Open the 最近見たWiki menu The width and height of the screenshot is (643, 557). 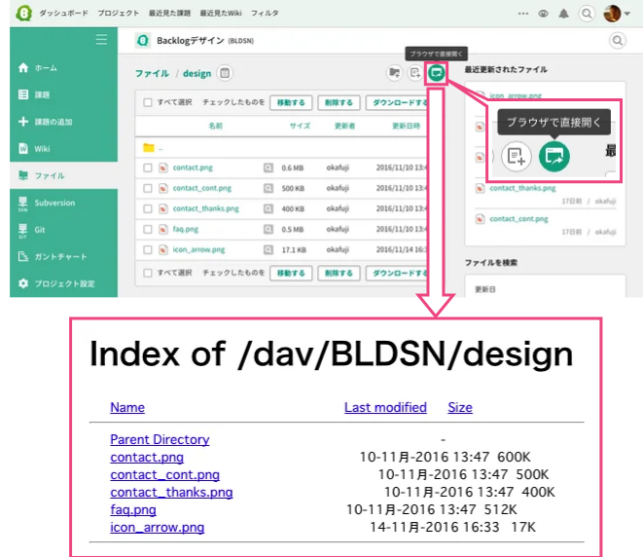click(x=221, y=13)
